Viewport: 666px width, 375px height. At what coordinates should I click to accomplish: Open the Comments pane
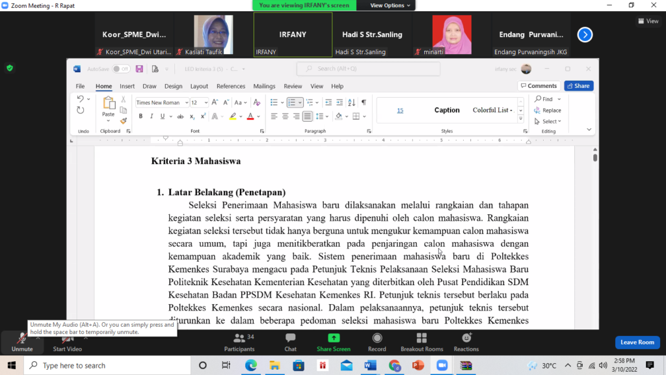pyautogui.click(x=539, y=86)
